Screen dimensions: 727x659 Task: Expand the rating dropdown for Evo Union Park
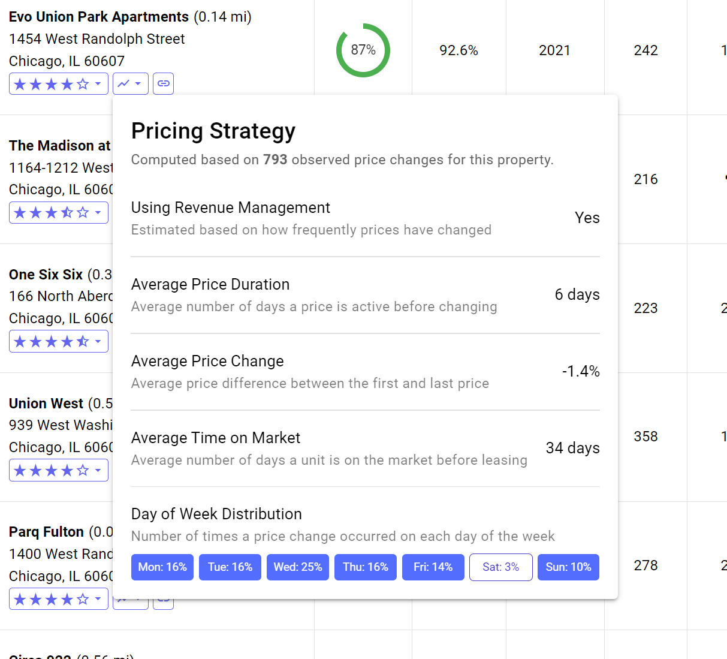[98, 83]
